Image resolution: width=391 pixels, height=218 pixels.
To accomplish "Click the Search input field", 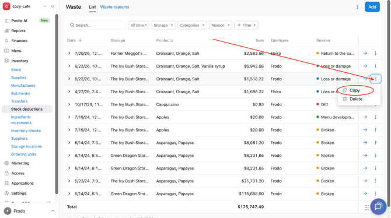I will (x=97, y=25).
